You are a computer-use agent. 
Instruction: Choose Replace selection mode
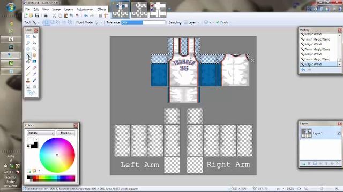click(x=47, y=22)
